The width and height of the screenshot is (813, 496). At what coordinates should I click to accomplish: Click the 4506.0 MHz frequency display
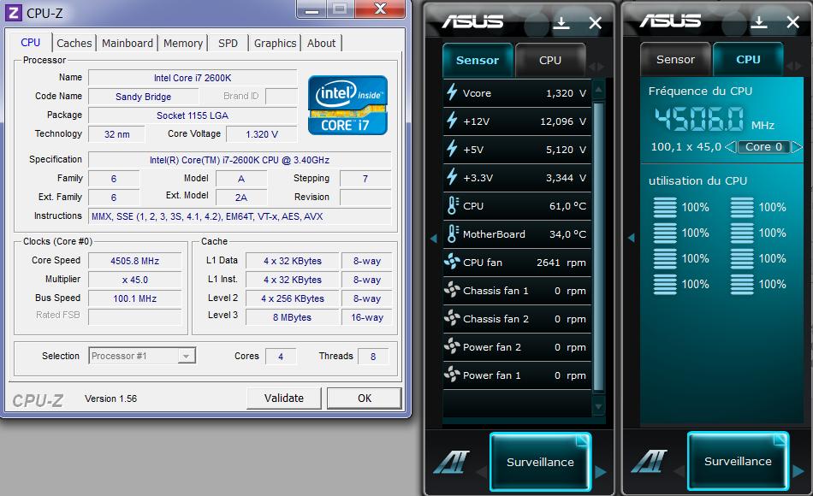[698, 119]
